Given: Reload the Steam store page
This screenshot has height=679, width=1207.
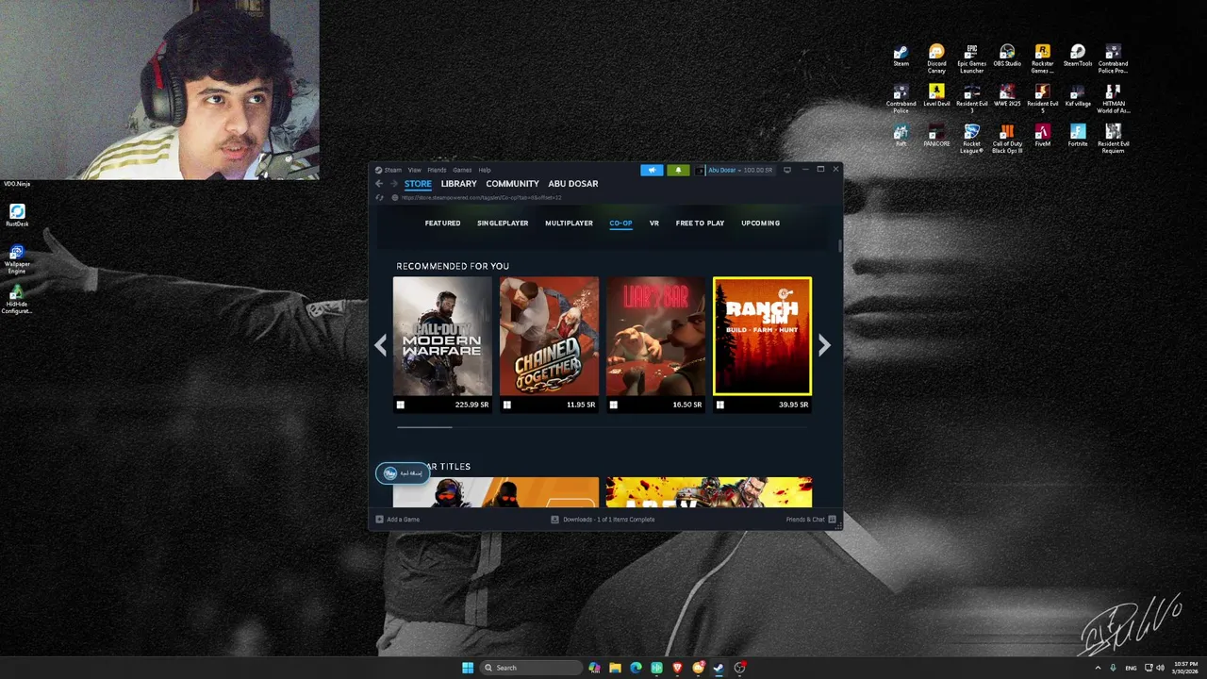Looking at the screenshot, I should coord(380,198).
